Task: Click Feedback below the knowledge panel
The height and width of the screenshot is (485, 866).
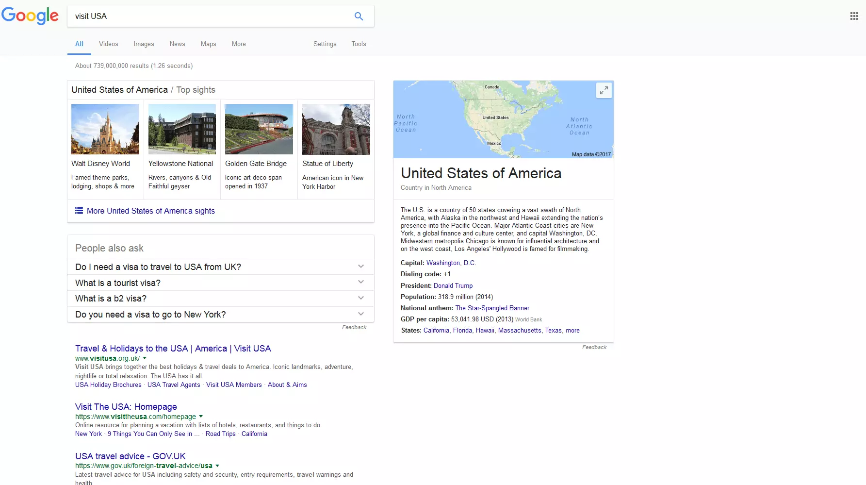Action: pos(594,347)
